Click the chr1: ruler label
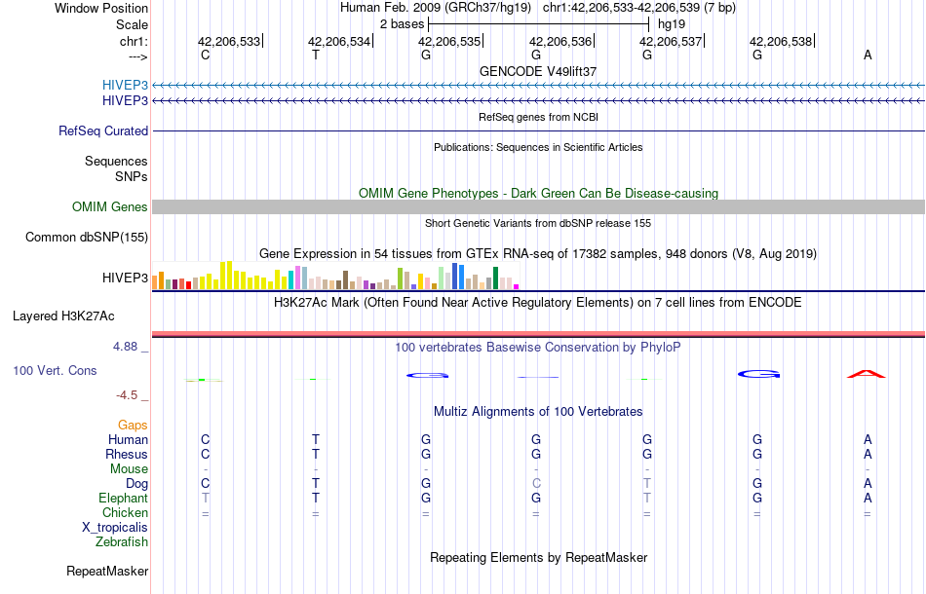 [x=134, y=41]
